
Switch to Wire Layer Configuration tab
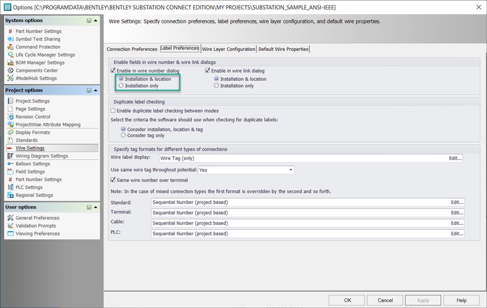(228, 49)
